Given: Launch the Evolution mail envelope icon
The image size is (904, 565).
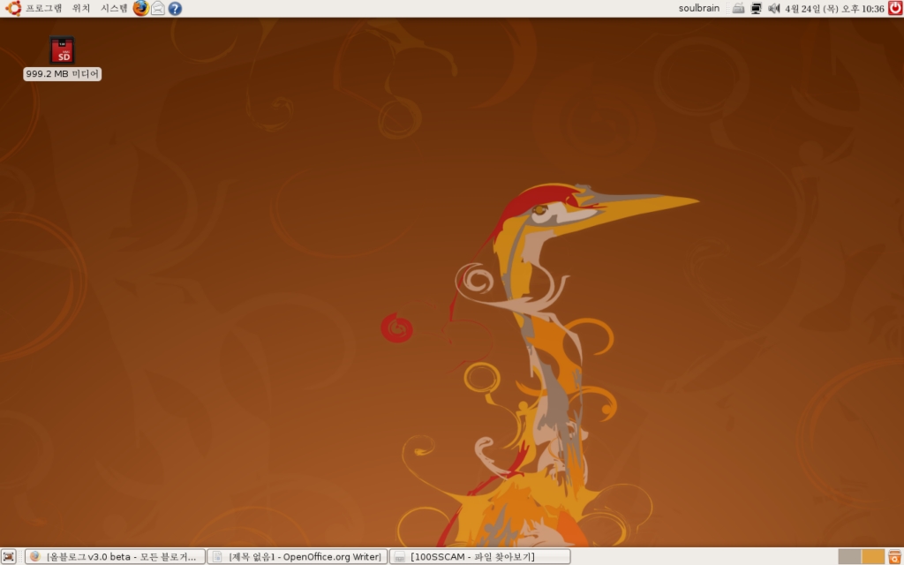Looking at the screenshot, I should pyautogui.click(x=158, y=8).
